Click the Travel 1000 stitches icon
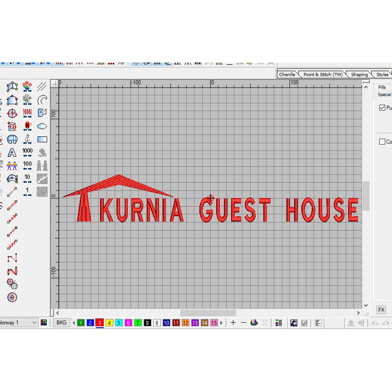This screenshot has width=392, height=392. [x=27, y=152]
